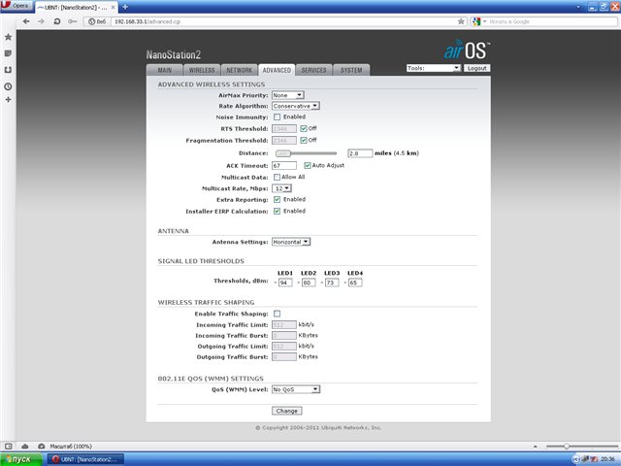Viewport: 621px width, 466px height.
Task: Close the UBNT NanoStation2 browser tab
Action: [113, 7]
